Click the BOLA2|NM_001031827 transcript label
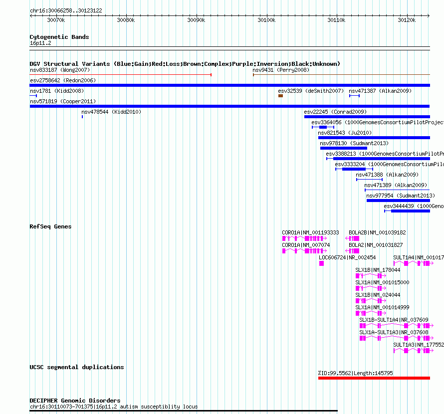The height and width of the screenshot is (414, 444). click(376, 245)
